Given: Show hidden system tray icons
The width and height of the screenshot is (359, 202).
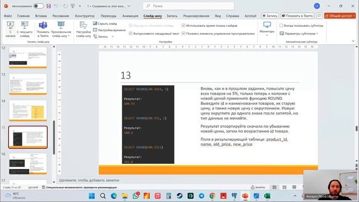Looking at the screenshot, I should coord(295,196).
